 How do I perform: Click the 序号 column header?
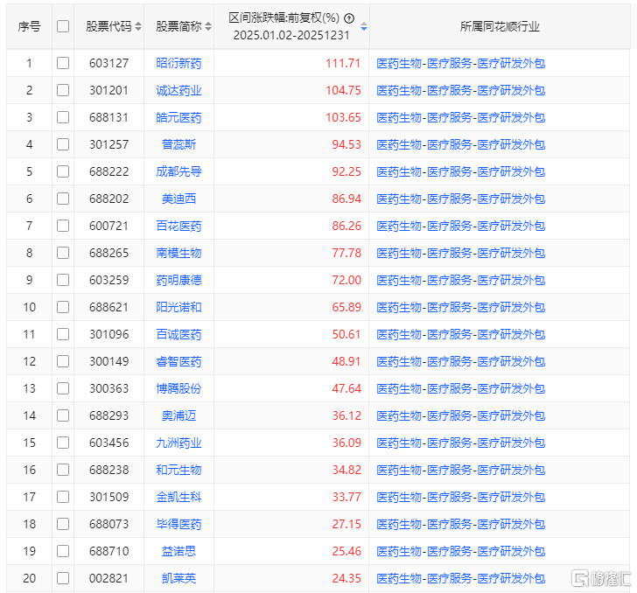29,26
